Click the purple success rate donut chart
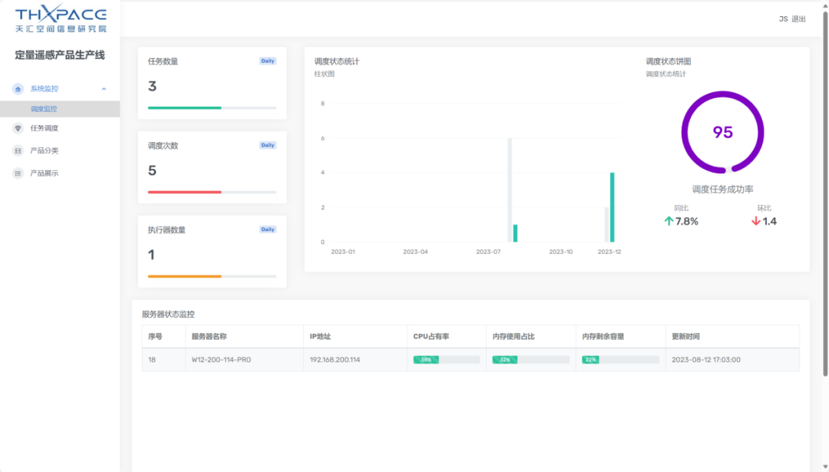 (x=722, y=132)
